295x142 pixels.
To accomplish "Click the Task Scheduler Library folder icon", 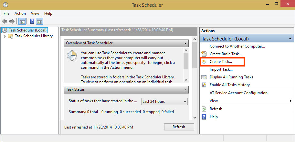I will [x=11, y=36].
